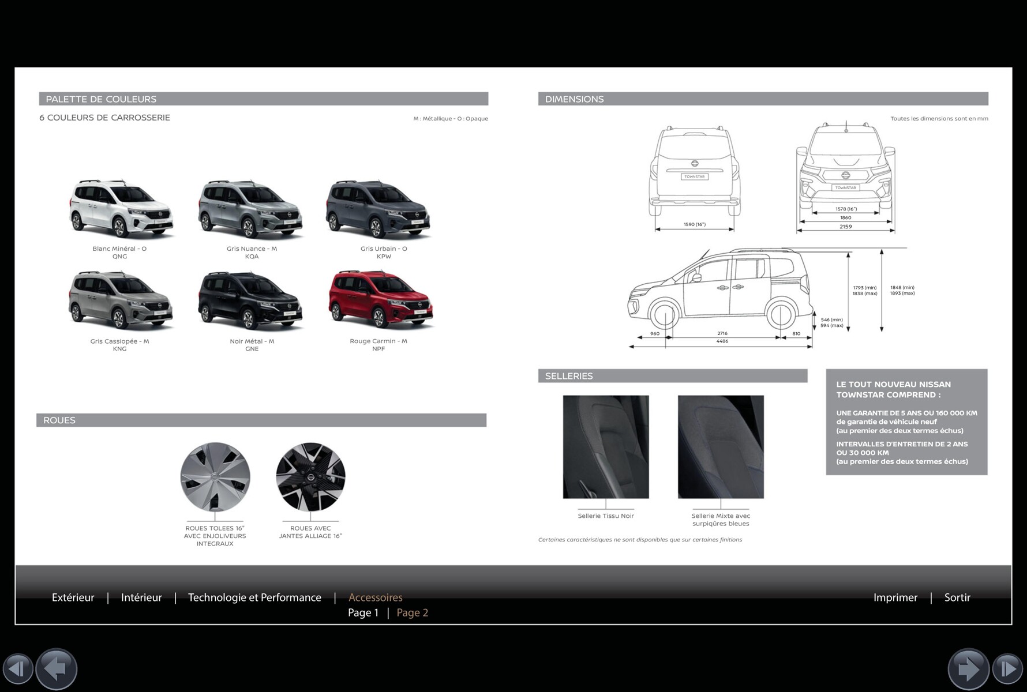Click the PALETTE DE COULEURS header
This screenshot has width=1027, height=692.
[264, 99]
